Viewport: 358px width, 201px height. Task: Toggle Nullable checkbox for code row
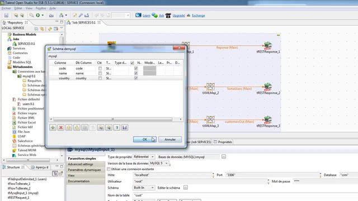136,68
